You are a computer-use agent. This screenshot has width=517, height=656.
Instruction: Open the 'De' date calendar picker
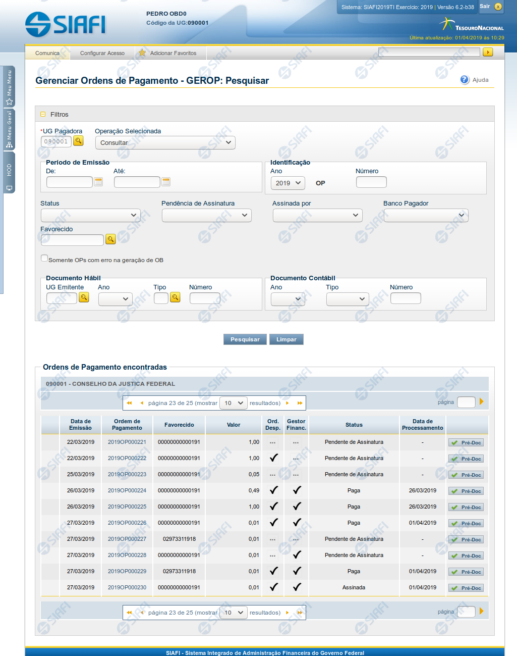[99, 182]
